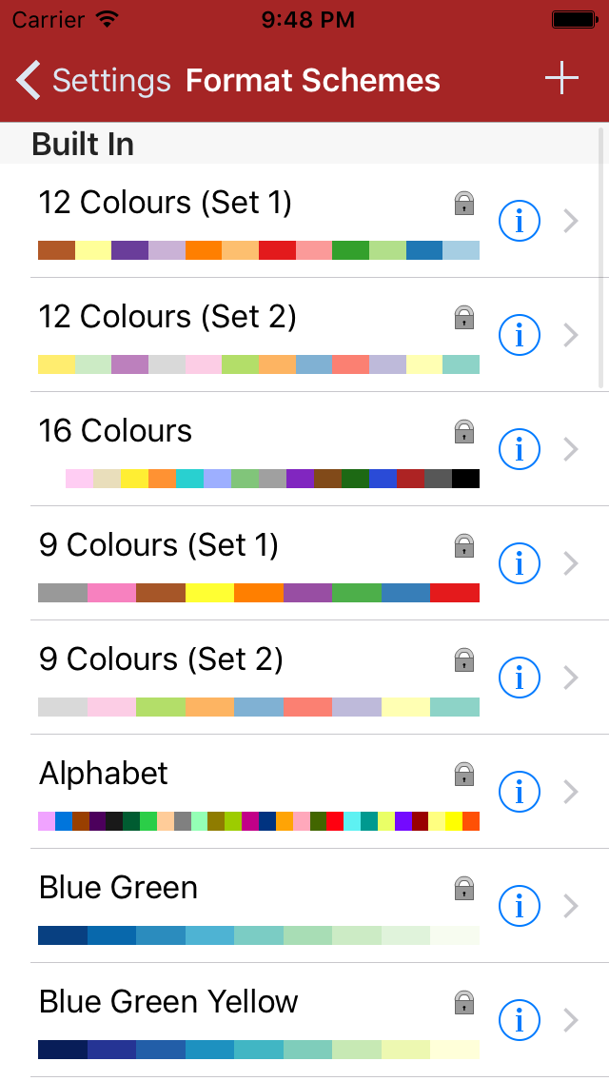This screenshot has height=1081, width=609.
Task: Tap lock icon on 9 Colours (Set 2)
Action: pyautogui.click(x=463, y=659)
